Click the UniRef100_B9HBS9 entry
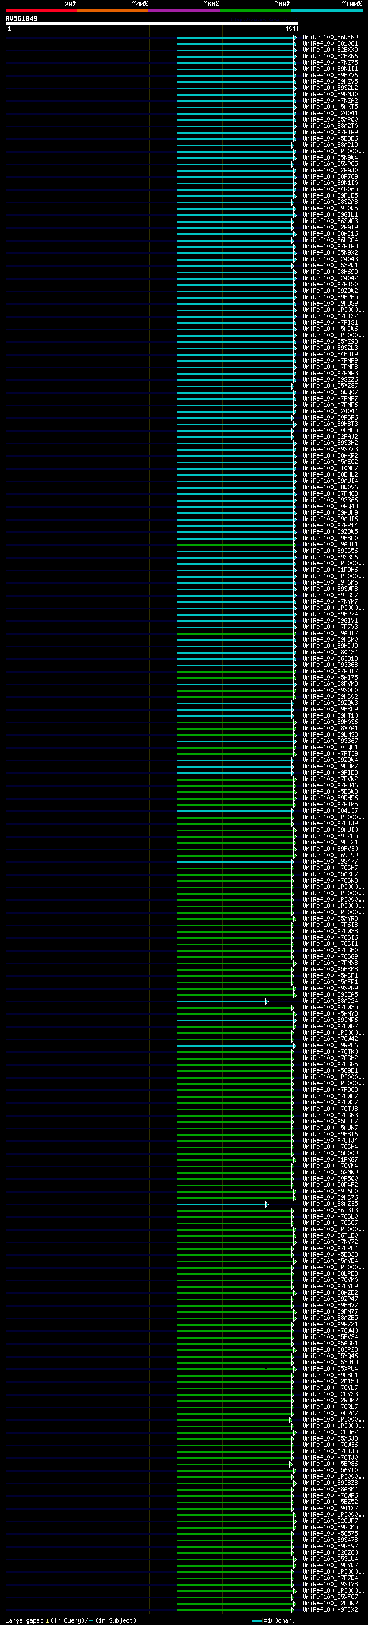368x1625 pixels. [330, 303]
